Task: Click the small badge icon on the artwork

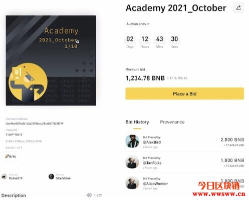Action: coord(78,41)
